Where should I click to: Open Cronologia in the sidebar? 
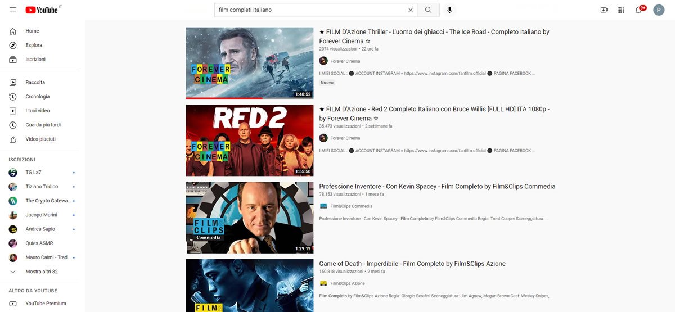pyautogui.click(x=37, y=96)
